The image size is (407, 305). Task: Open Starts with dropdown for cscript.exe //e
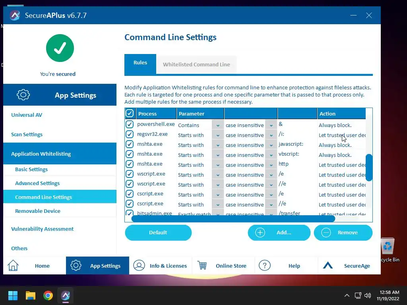coord(218,205)
